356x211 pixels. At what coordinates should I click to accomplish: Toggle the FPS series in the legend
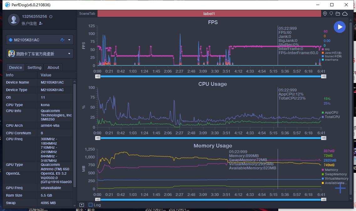click(327, 49)
